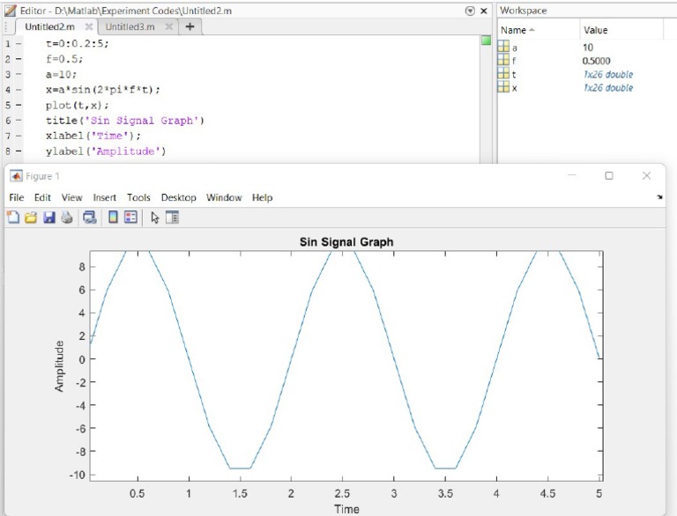Switch to the Untitled3.m editor tab
The image size is (677, 516).
130,27
